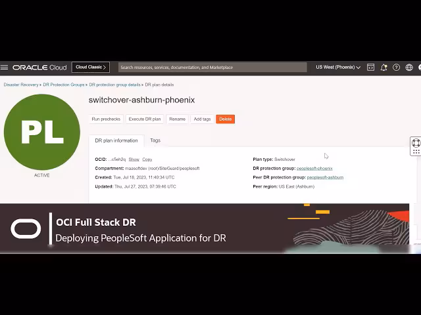Switch to the Tags tab

coord(155,140)
